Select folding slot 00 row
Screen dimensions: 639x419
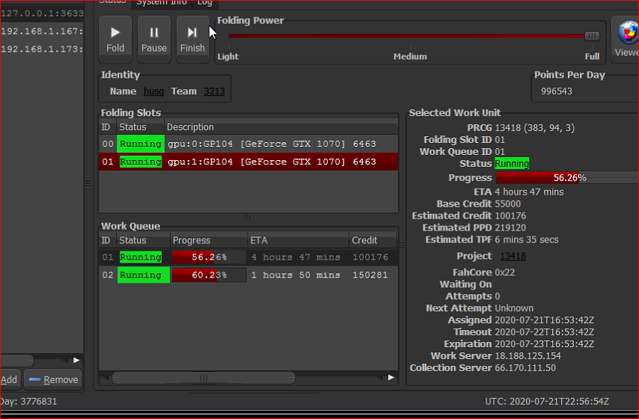tap(248, 144)
